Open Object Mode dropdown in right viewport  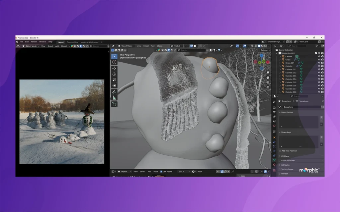tap(126, 46)
